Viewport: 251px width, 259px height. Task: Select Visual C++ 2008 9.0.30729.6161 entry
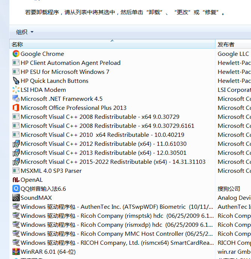(x=108, y=126)
